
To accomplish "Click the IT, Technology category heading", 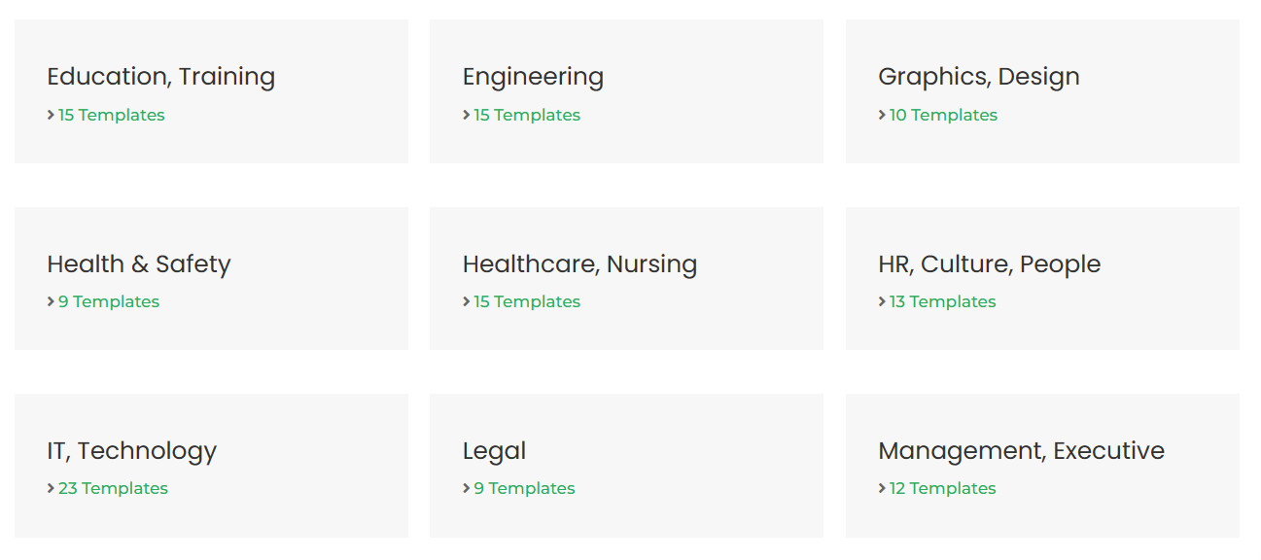I will [x=132, y=450].
